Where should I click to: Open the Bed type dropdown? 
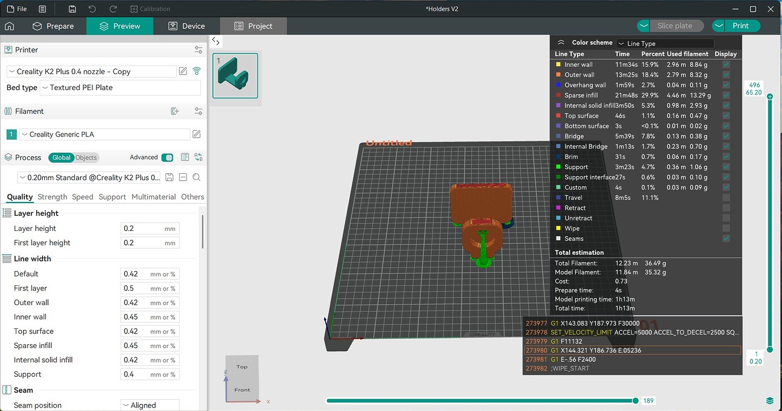120,87
